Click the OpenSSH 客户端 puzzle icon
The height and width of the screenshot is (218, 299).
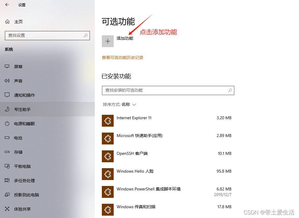pyautogui.click(x=108, y=156)
